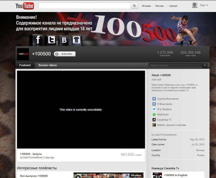This screenshot has width=216, height=178.
Task: Open the Я в Twitter'е link
Action: (x=164, y=109)
